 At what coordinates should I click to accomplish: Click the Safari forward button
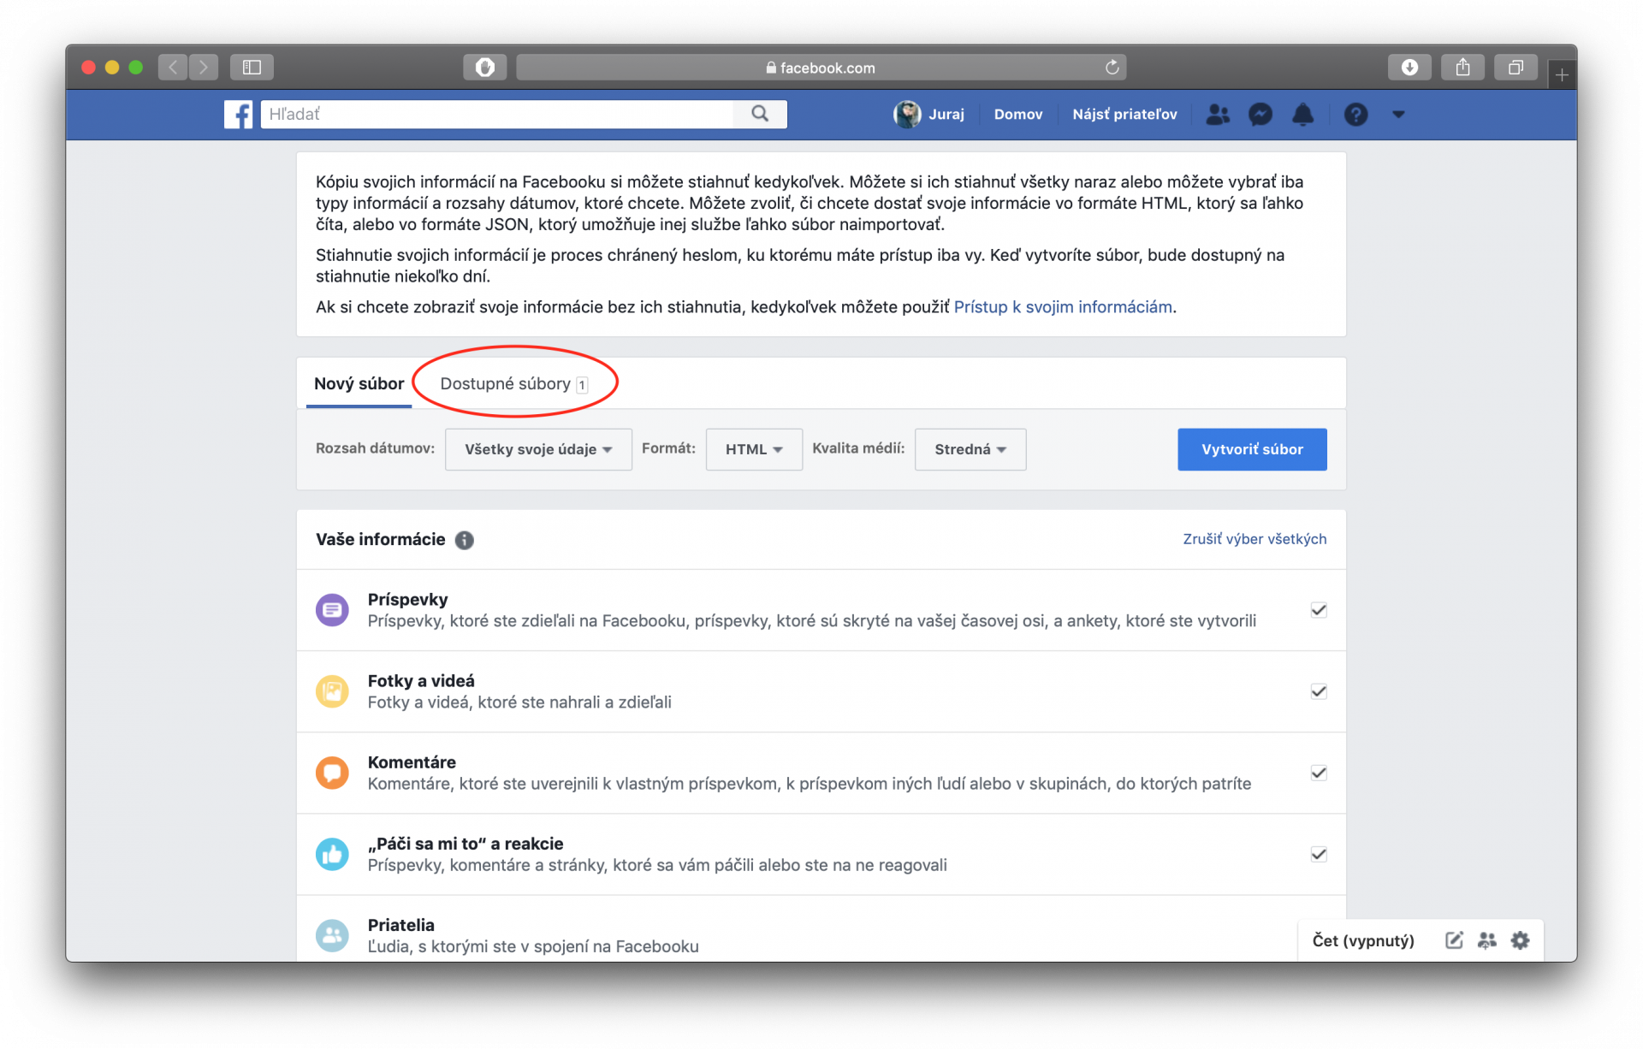204,67
